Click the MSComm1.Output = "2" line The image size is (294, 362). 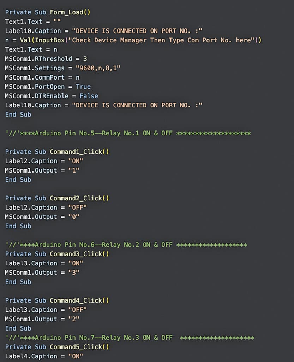tap(42, 319)
